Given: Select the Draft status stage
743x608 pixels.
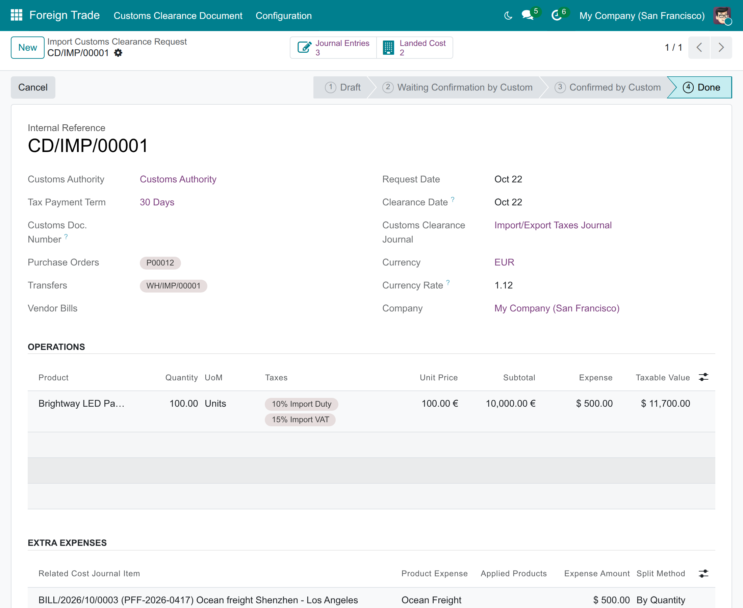Looking at the screenshot, I should tap(343, 87).
